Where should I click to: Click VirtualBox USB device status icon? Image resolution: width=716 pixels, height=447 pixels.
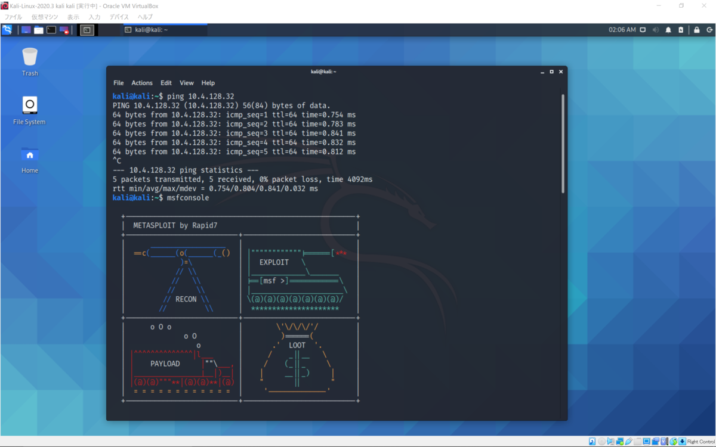(628, 442)
